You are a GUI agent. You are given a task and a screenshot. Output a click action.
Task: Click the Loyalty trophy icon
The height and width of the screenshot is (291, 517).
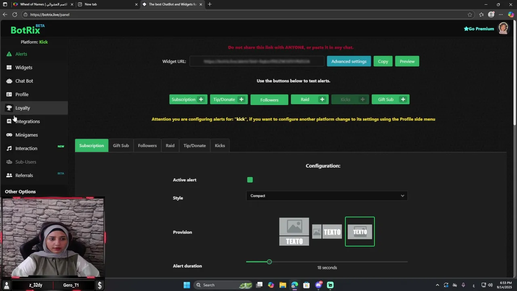point(9,108)
